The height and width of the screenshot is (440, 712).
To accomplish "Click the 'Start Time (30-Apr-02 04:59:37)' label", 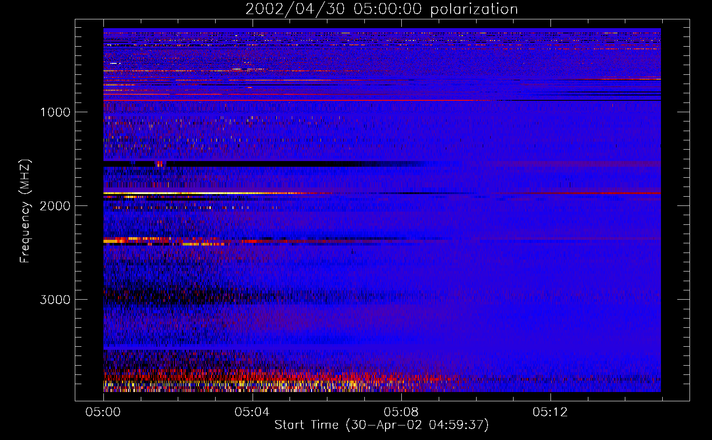I will click(382, 425).
